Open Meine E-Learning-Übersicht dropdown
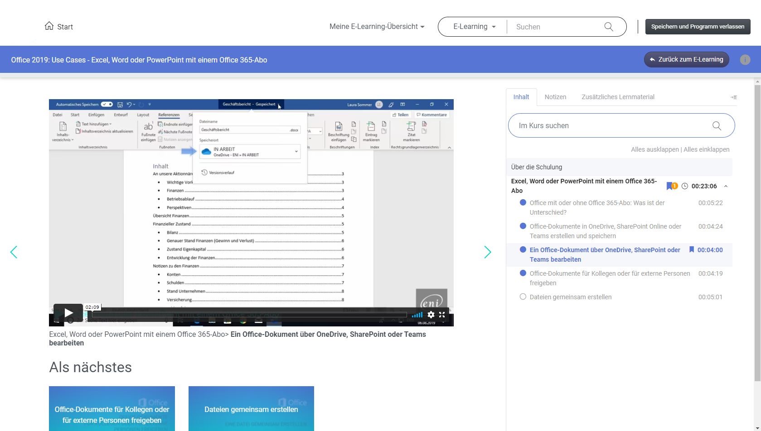Screen dimensions: 761x431 377,26
